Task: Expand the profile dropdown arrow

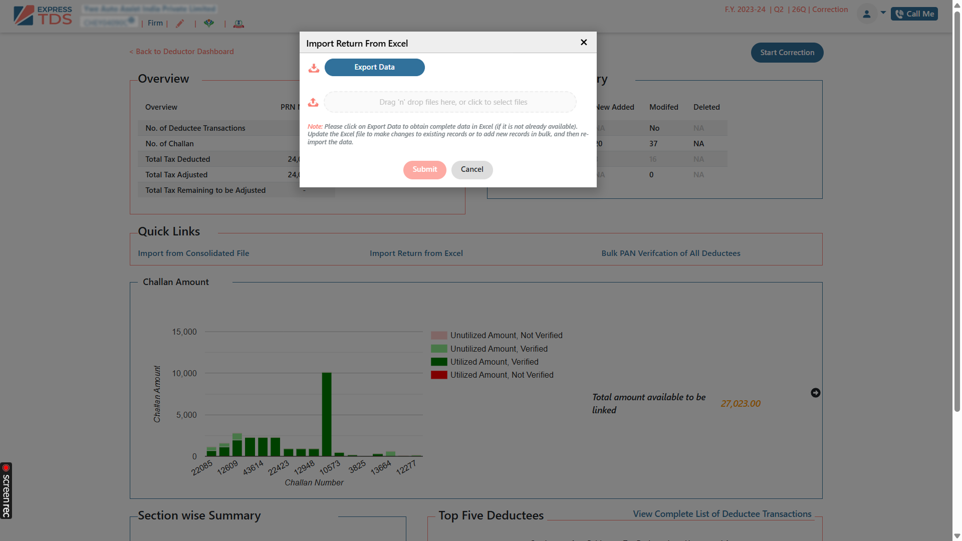Action: 882,13
